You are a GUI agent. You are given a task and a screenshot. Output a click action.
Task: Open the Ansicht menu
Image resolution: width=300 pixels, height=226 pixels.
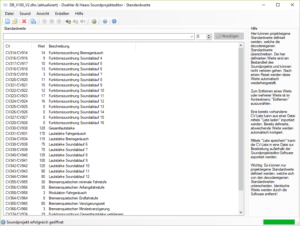point(43,14)
